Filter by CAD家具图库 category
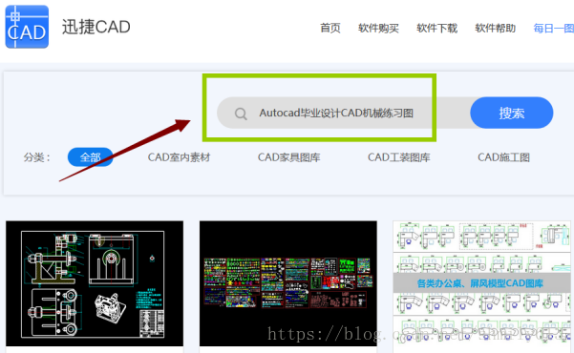Screen dimensions: 574x353 tap(288, 157)
